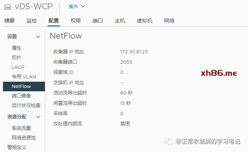Select LACP in the sidebar
This screenshot has height=152, width=248.
pos(18,67)
